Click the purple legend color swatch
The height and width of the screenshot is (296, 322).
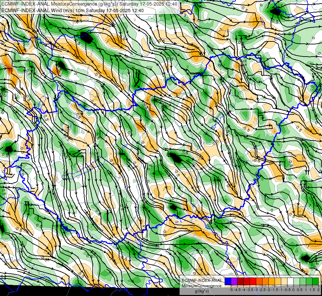234,281
